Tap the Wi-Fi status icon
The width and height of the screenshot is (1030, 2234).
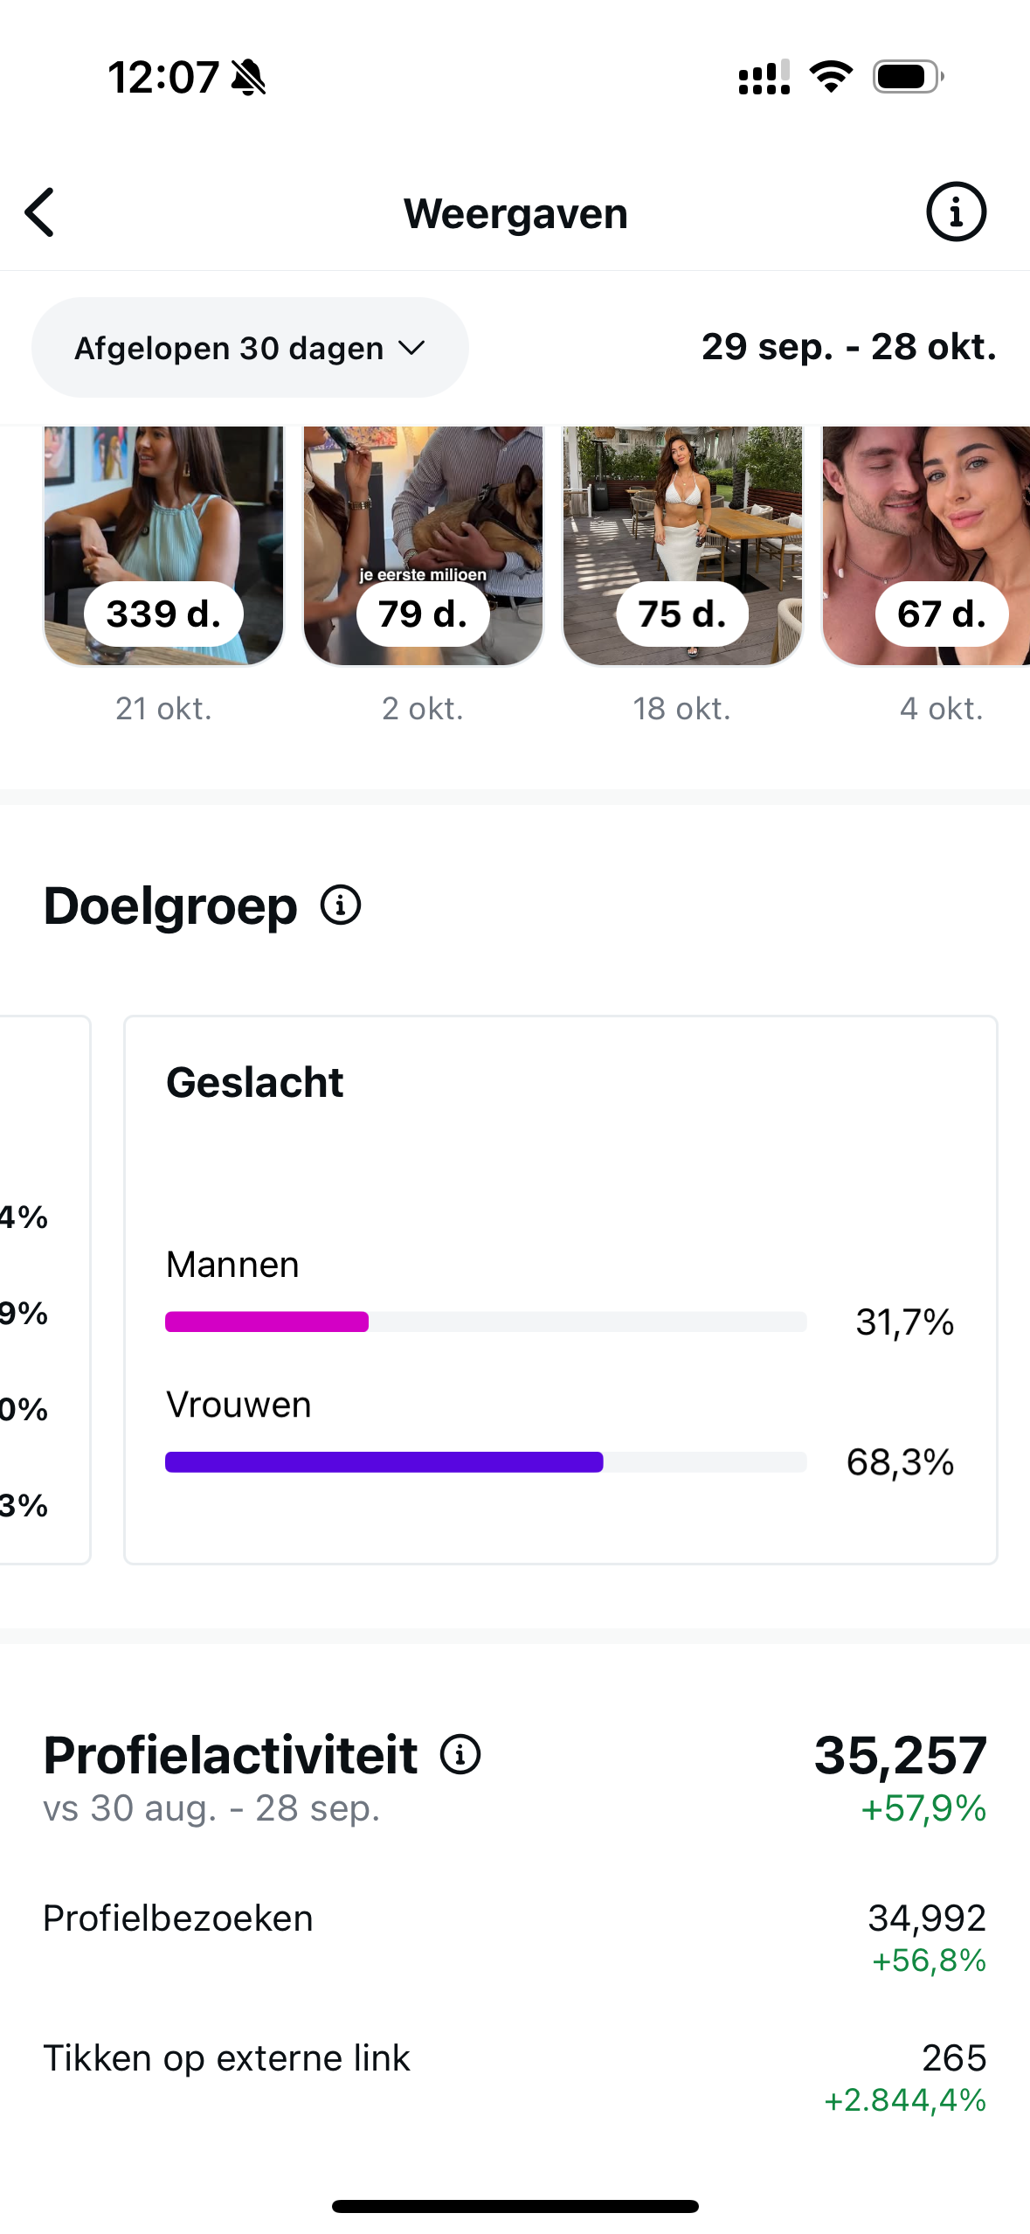click(x=831, y=77)
